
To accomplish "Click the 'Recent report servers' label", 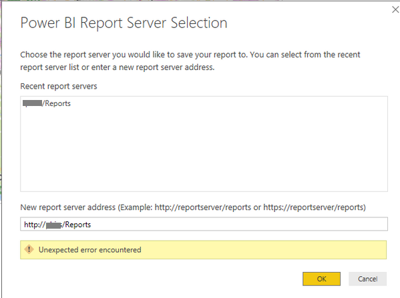I will click(x=59, y=87).
